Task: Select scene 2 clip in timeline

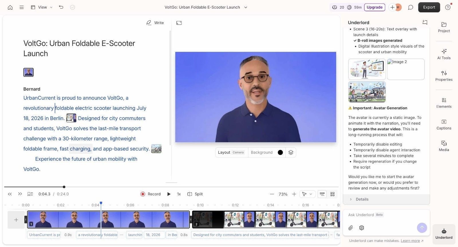Action: click(266, 220)
